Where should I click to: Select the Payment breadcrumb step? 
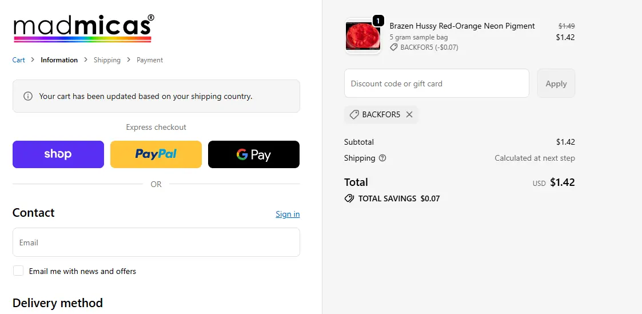click(x=150, y=60)
